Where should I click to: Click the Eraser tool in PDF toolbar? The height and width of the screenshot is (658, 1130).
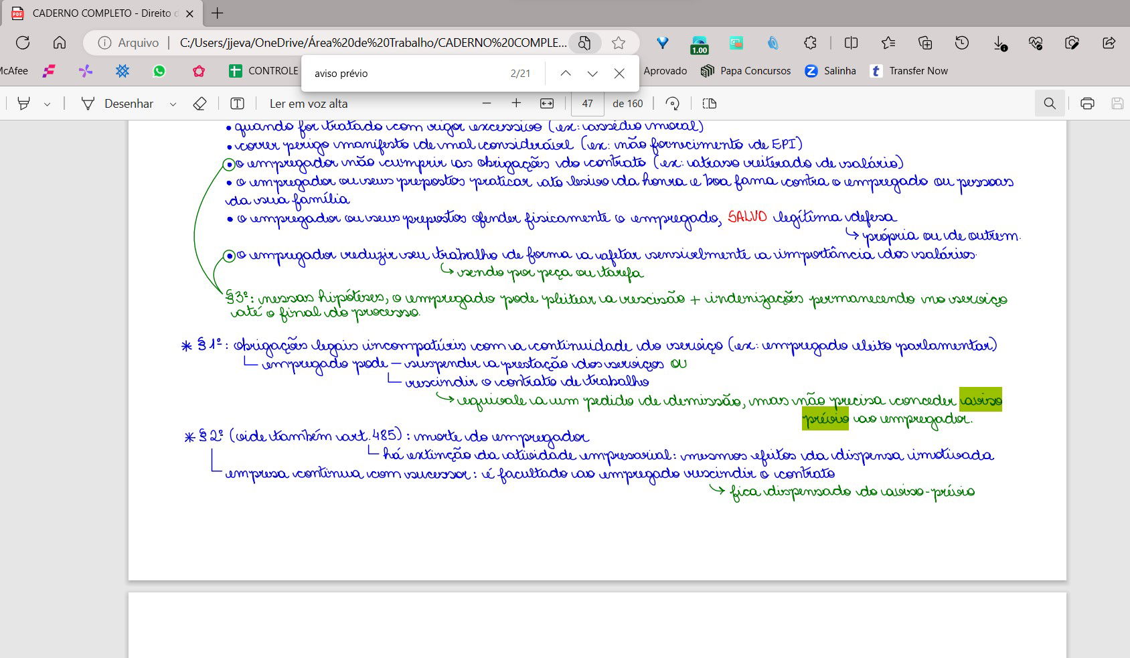pos(199,104)
